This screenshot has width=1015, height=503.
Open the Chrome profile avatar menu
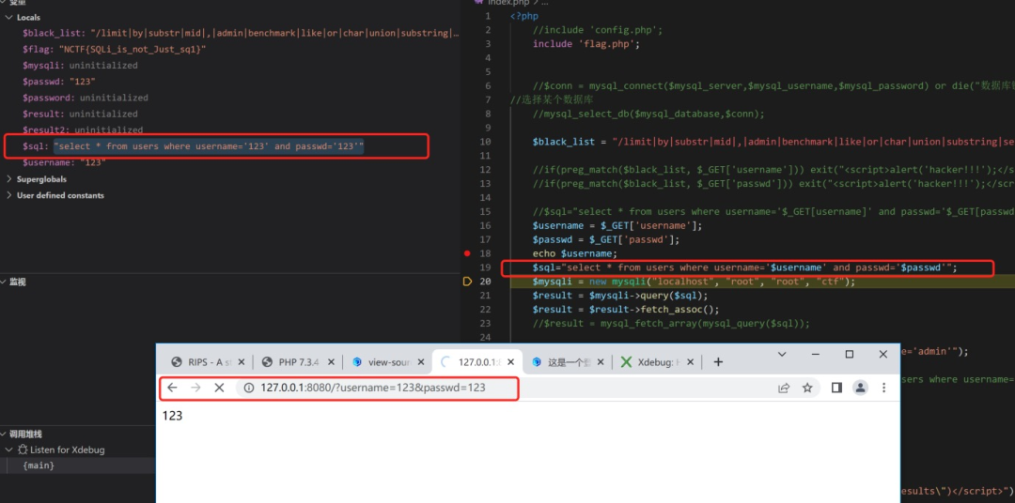click(x=860, y=388)
